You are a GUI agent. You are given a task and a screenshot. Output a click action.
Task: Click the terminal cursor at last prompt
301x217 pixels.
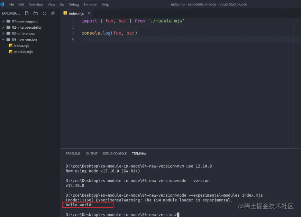point(178,215)
